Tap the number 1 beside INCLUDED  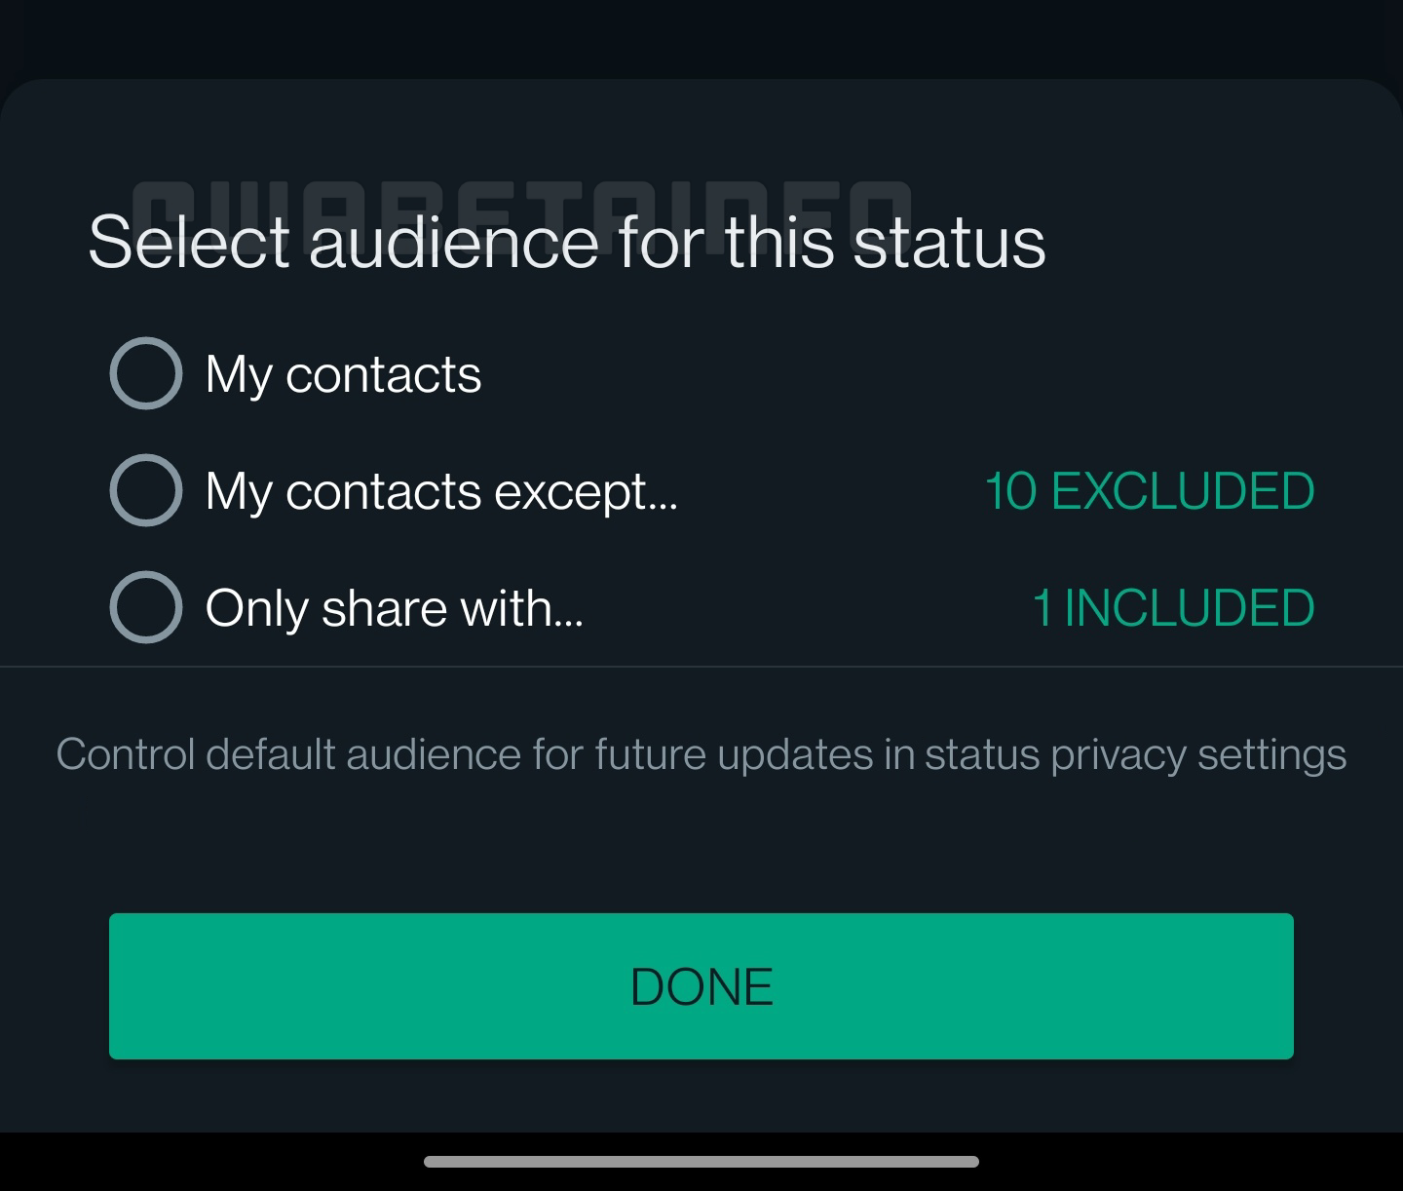pyautogui.click(x=1042, y=608)
